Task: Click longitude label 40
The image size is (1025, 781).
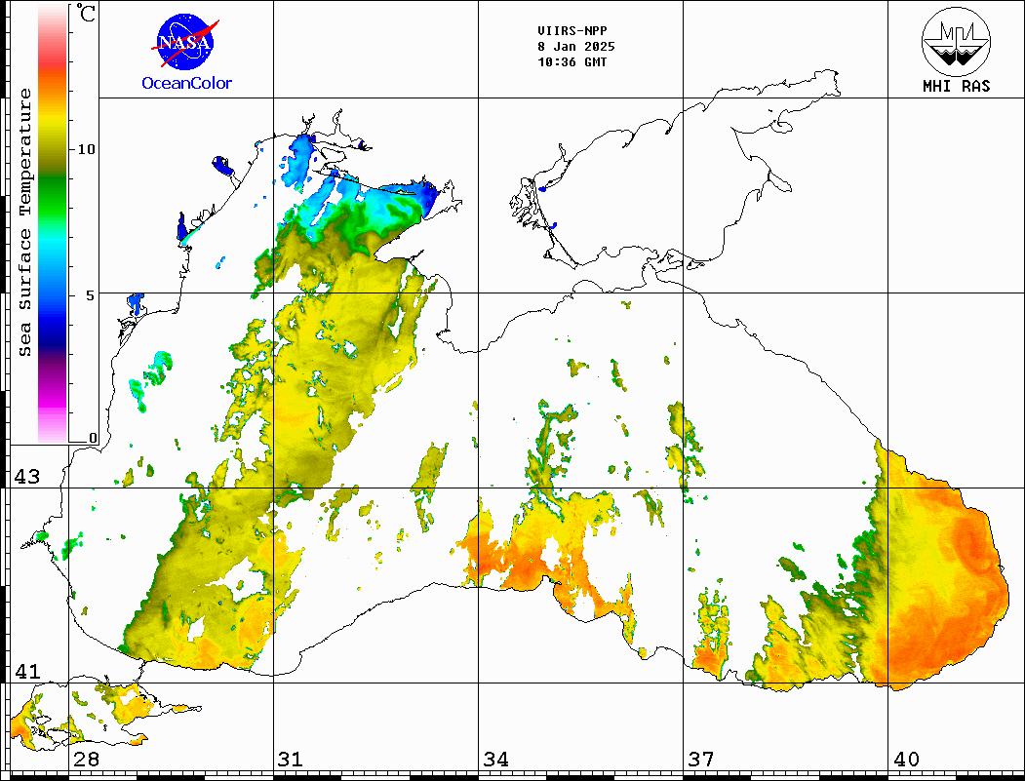Action: 906,759
